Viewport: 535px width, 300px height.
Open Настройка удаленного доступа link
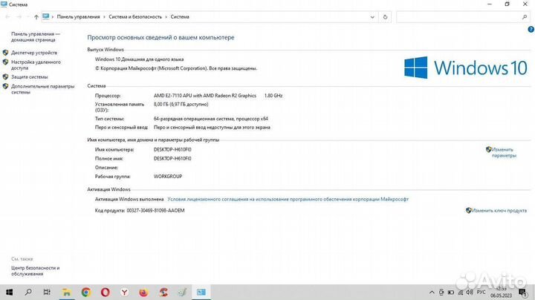[x=36, y=65]
